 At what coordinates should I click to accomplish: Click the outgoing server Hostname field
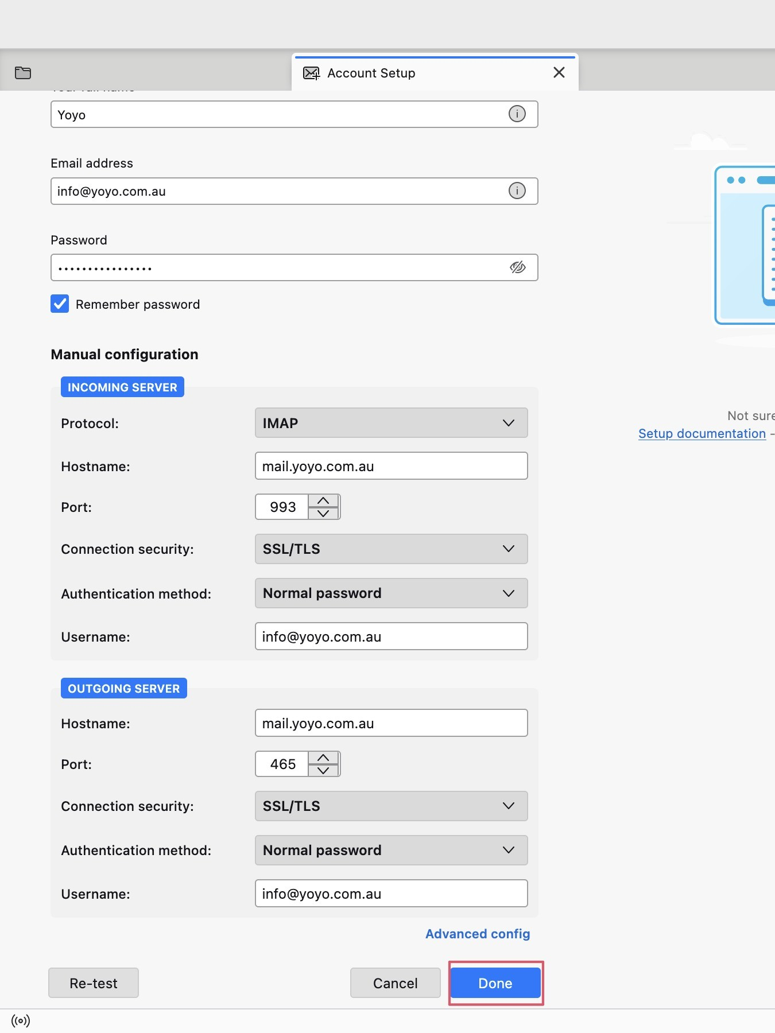click(392, 723)
